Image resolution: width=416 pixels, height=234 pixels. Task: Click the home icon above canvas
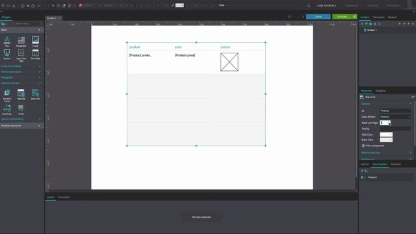pos(289,17)
